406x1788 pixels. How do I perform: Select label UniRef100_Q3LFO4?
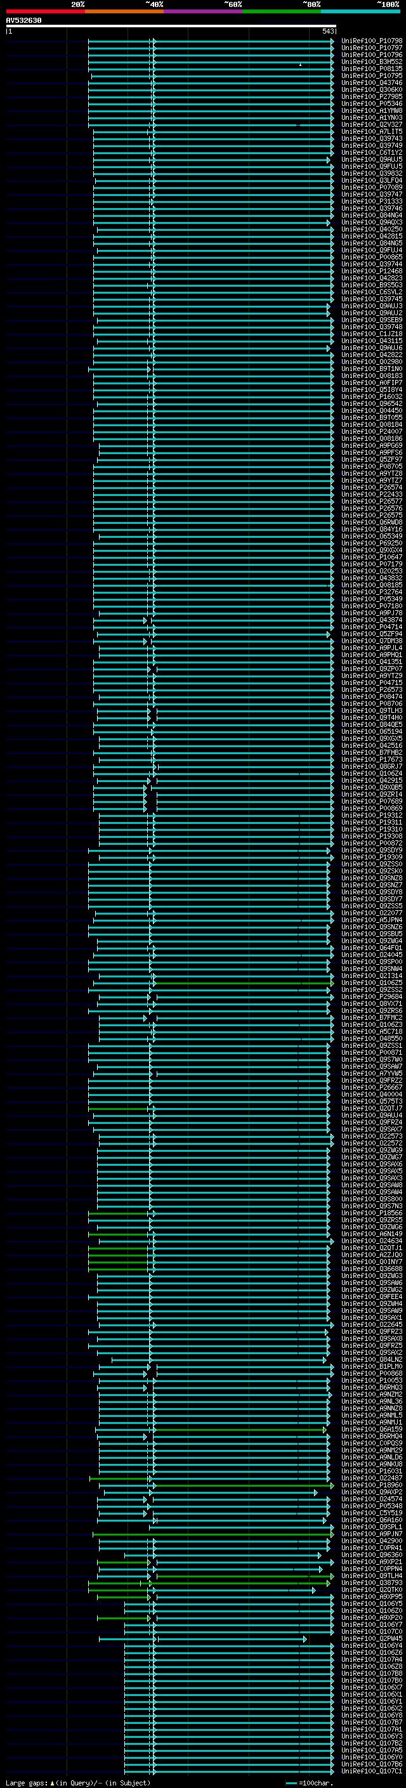pyautogui.click(x=372, y=181)
